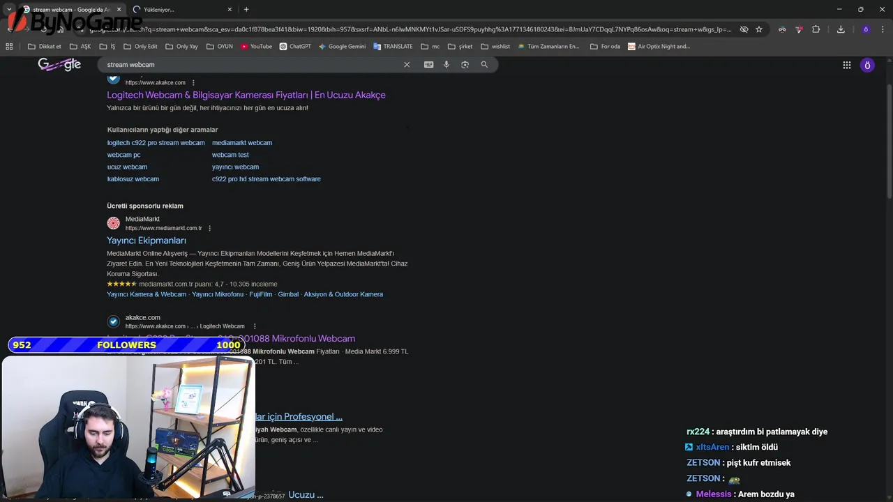The height and width of the screenshot is (502, 893).
Task: Expand the Dikkat et bookmark folder
Action: pos(45,47)
